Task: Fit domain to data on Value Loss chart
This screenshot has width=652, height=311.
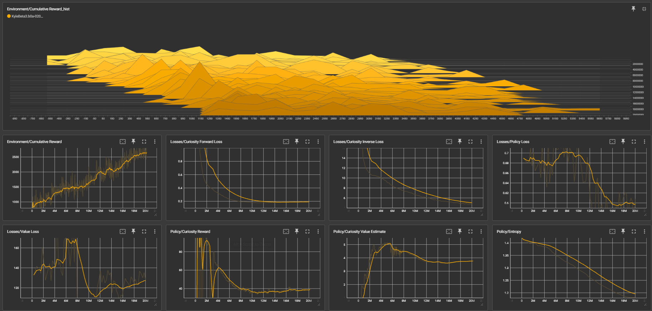Action: (x=123, y=231)
